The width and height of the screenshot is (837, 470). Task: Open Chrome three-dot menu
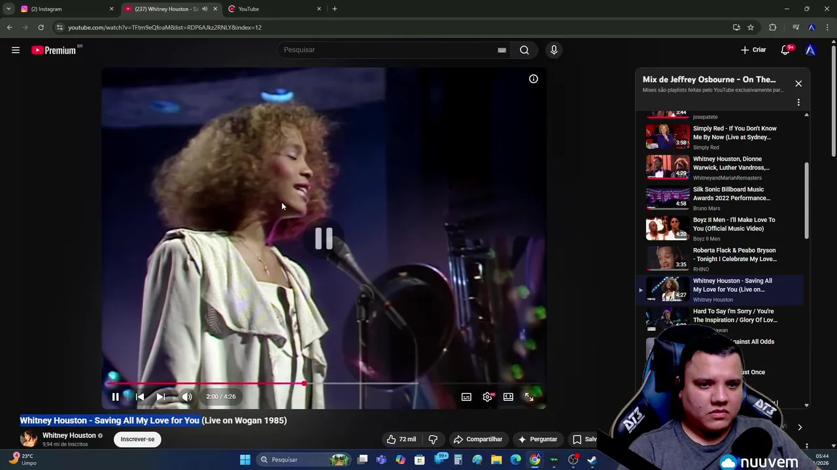pyautogui.click(x=828, y=27)
